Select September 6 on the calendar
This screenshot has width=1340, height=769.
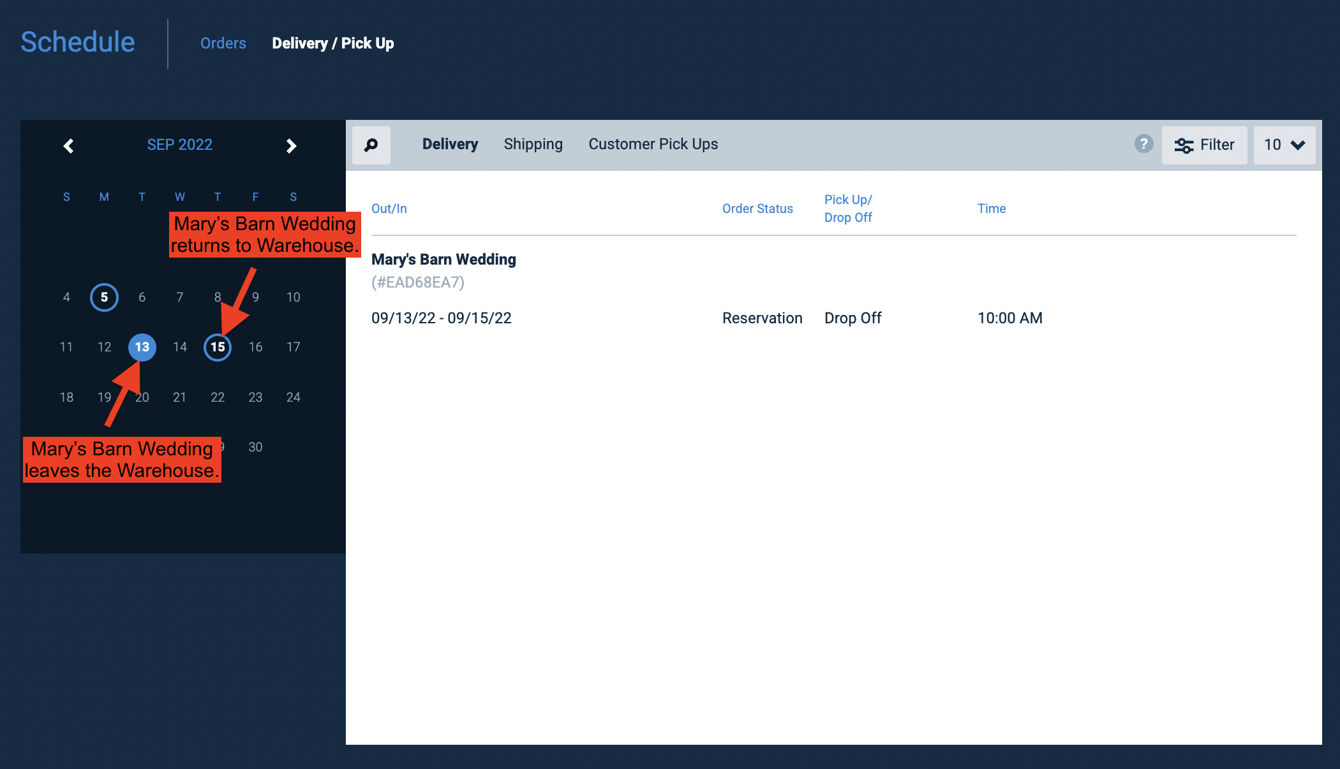click(142, 297)
